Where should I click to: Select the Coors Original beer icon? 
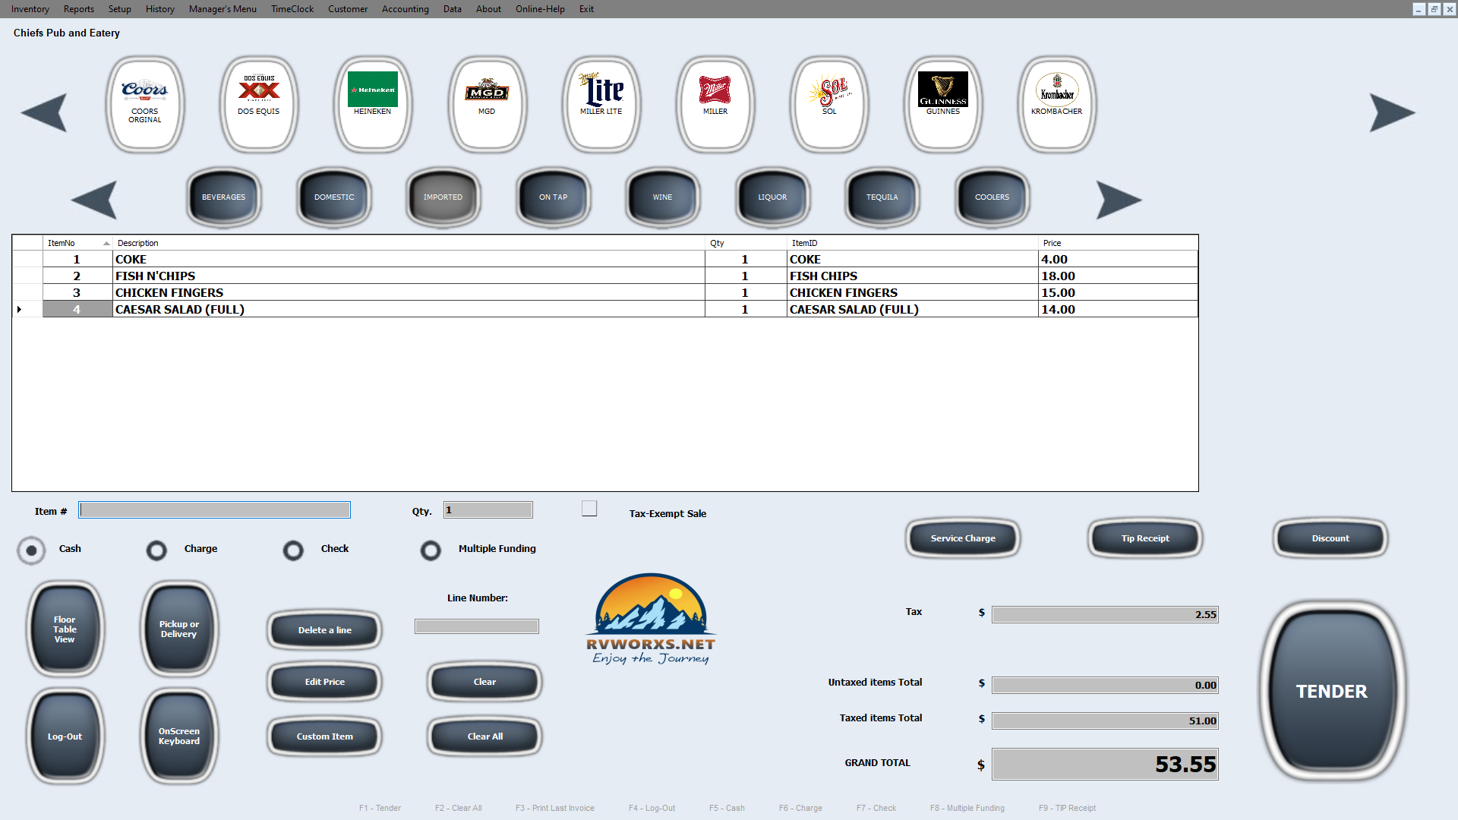pyautogui.click(x=144, y=102)
